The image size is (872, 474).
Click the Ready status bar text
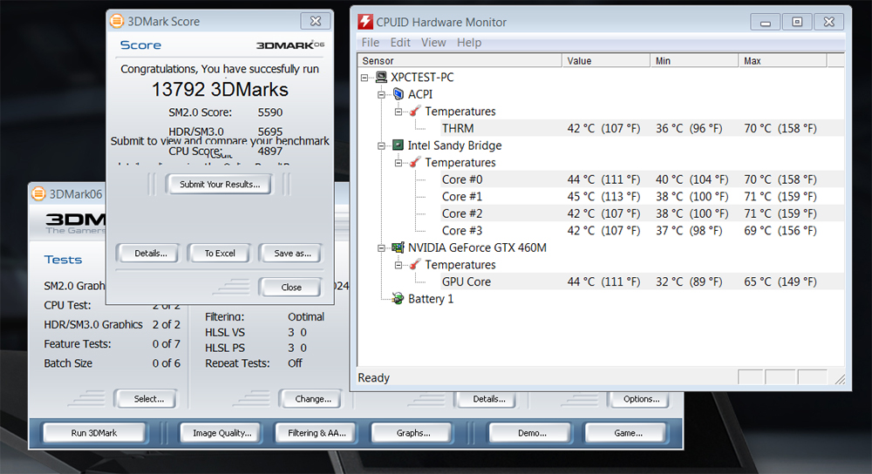coord(373,378)
